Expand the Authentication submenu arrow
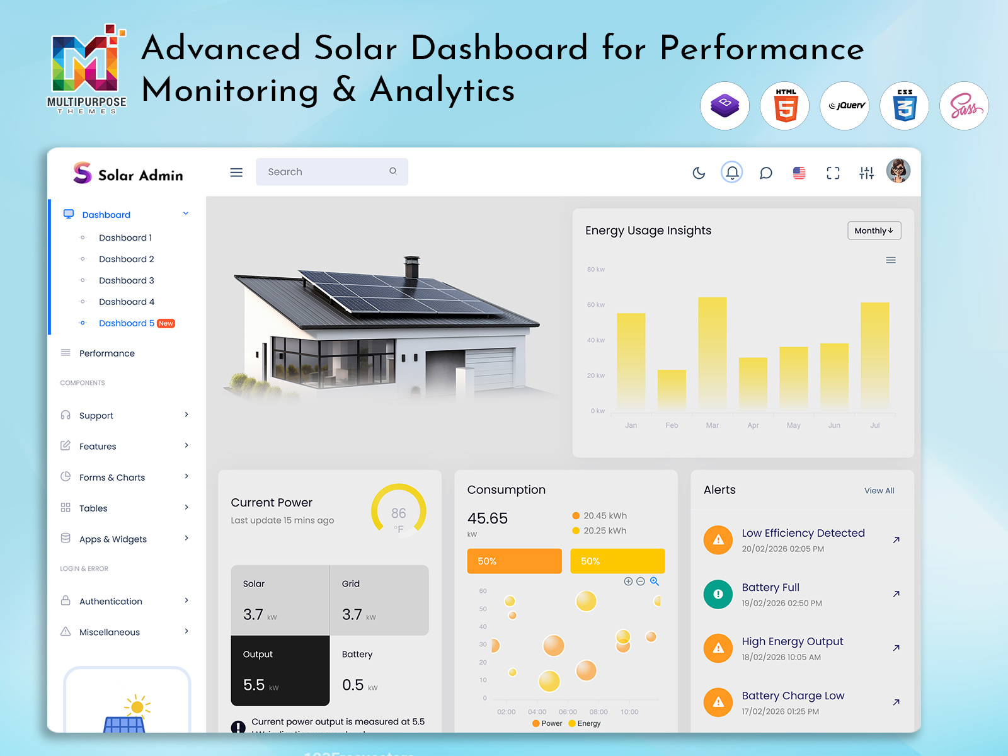The width and height of the screenshot is (1008, 756). tap(186, 600)
